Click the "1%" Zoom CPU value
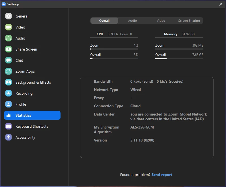This screenshot has height=187, width=226. click(136, 45)
